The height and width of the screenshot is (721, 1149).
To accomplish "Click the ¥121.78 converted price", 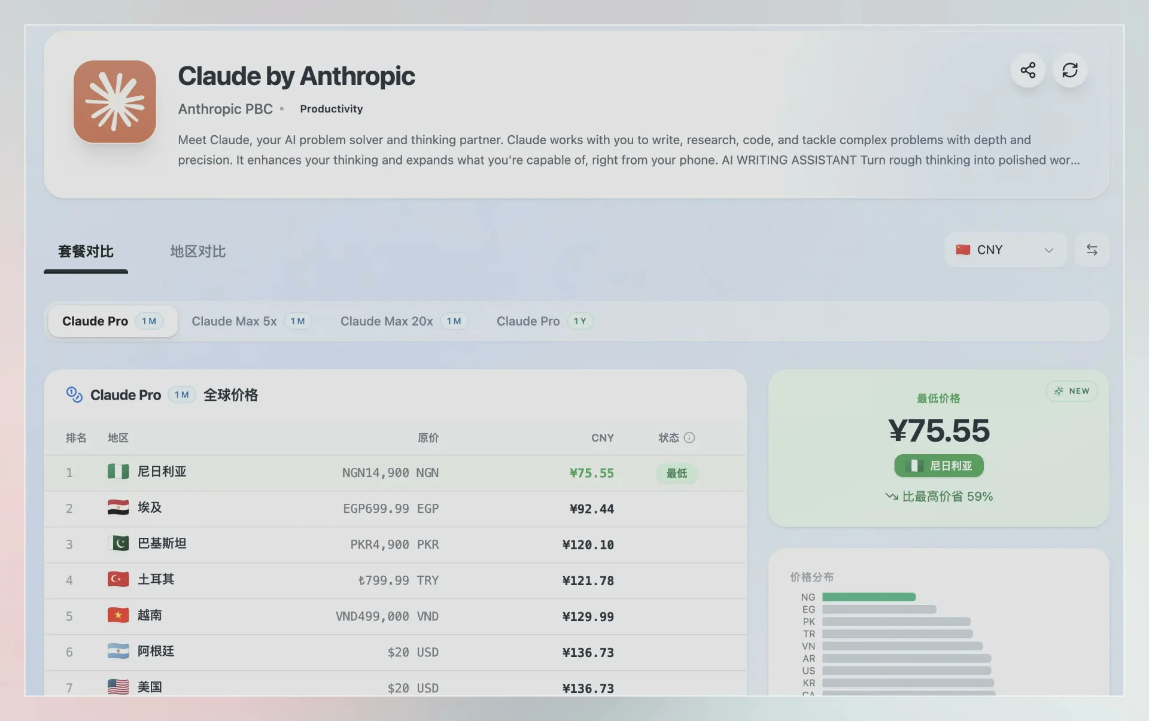I will (588, 581).
